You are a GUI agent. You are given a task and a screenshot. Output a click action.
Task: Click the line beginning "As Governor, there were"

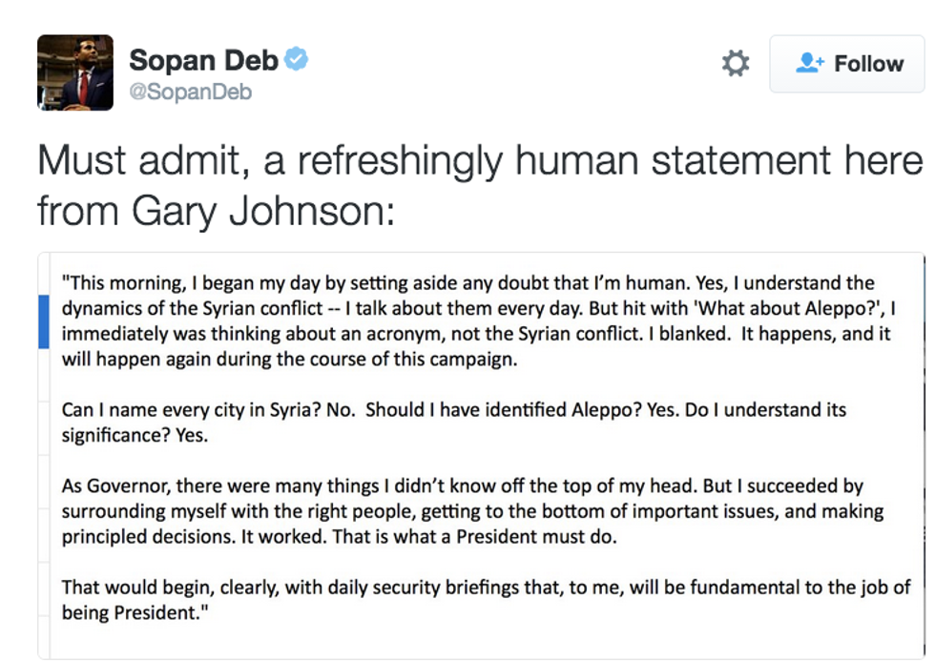coord(467,485)
